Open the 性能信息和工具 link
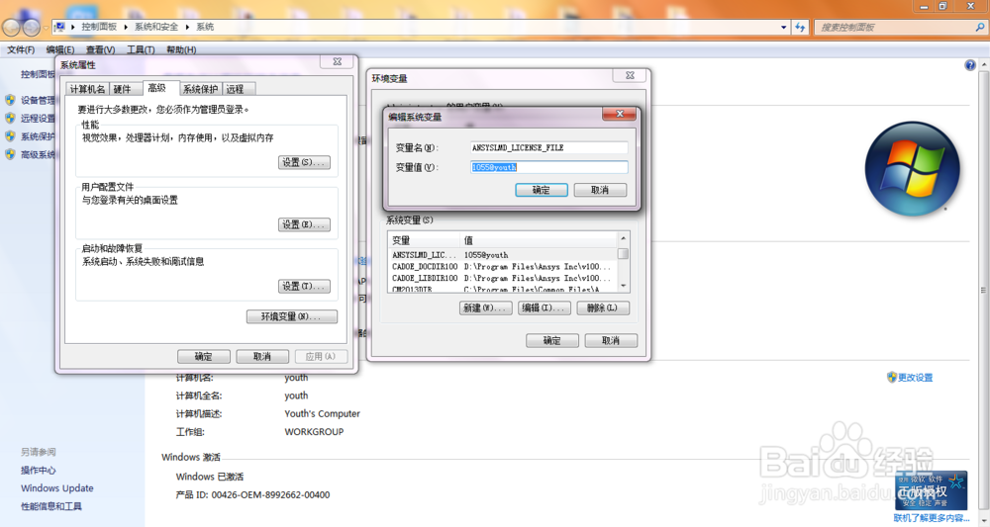The height and width of the screenshot is (527, 990). pyautogui.click(x=51, y=506)
